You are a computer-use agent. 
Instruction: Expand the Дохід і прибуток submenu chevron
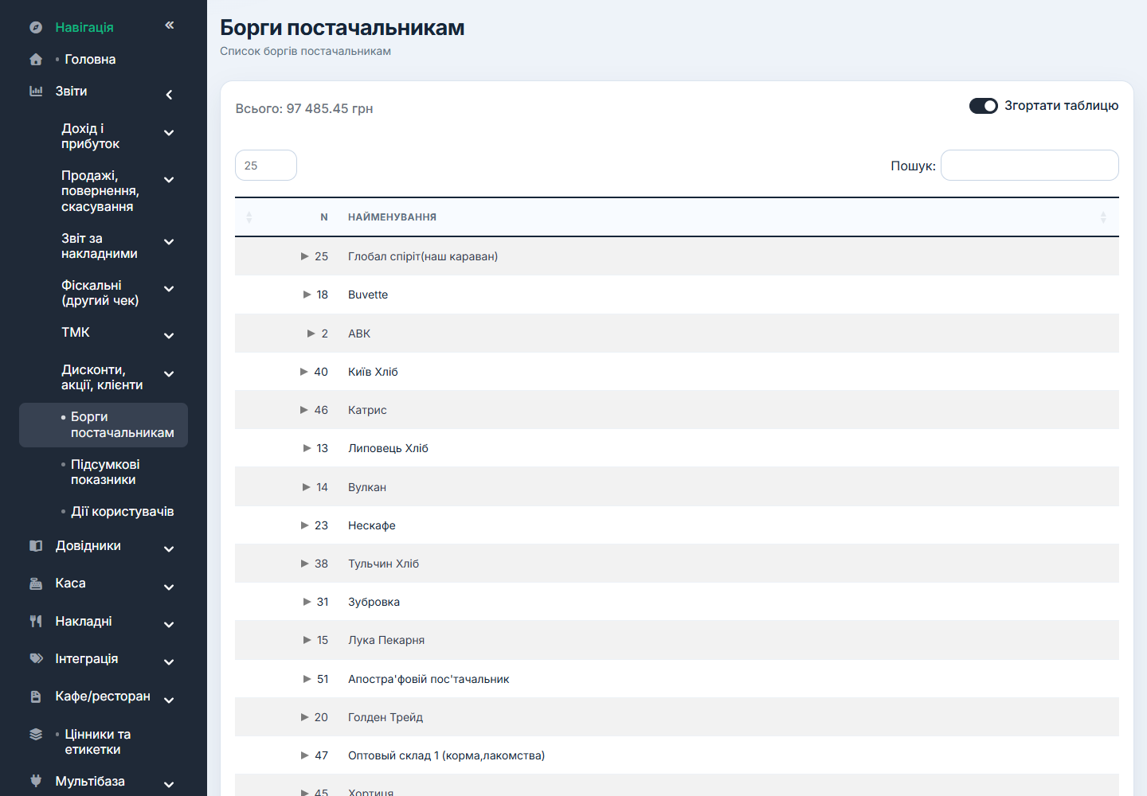169,133
